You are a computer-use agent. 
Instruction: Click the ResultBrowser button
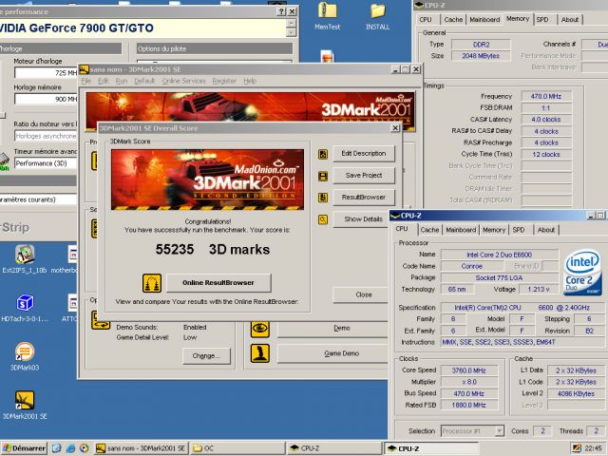pyautogui.click(x=363, y=197)
